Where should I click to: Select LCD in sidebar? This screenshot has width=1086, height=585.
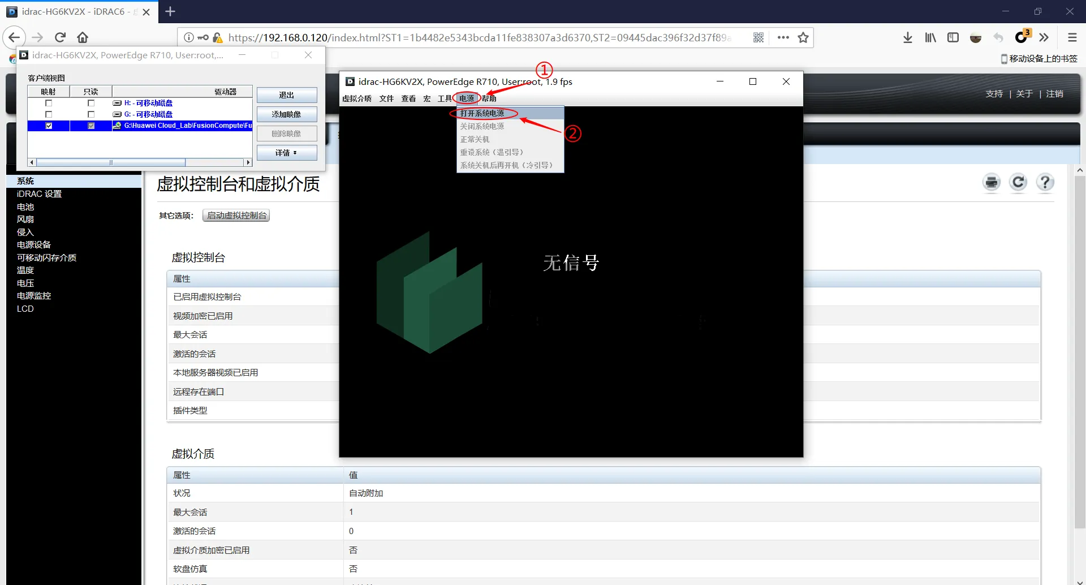pos(25,309)
